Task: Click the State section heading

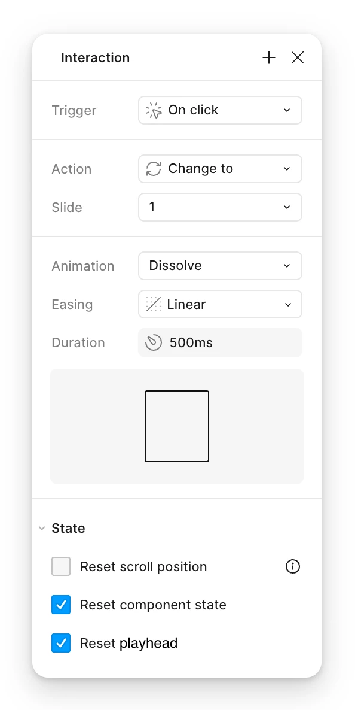Action: click(68, 528)
